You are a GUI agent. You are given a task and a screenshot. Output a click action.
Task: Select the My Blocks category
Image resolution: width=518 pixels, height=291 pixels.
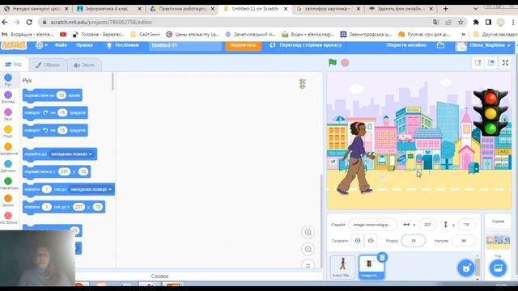pos(8,217)
